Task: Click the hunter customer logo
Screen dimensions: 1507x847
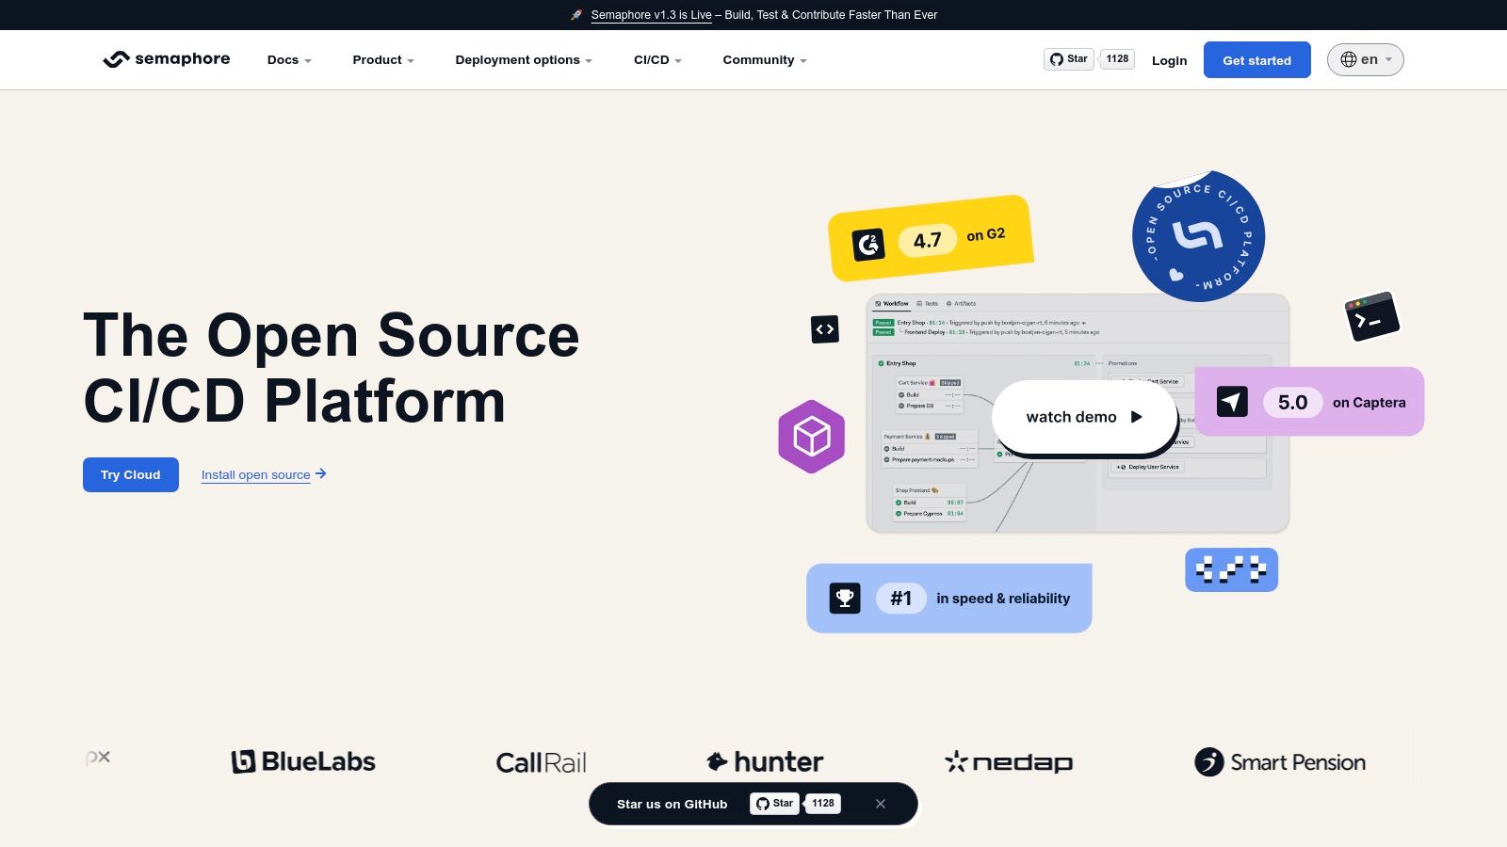Action: [x=765, y=761]
